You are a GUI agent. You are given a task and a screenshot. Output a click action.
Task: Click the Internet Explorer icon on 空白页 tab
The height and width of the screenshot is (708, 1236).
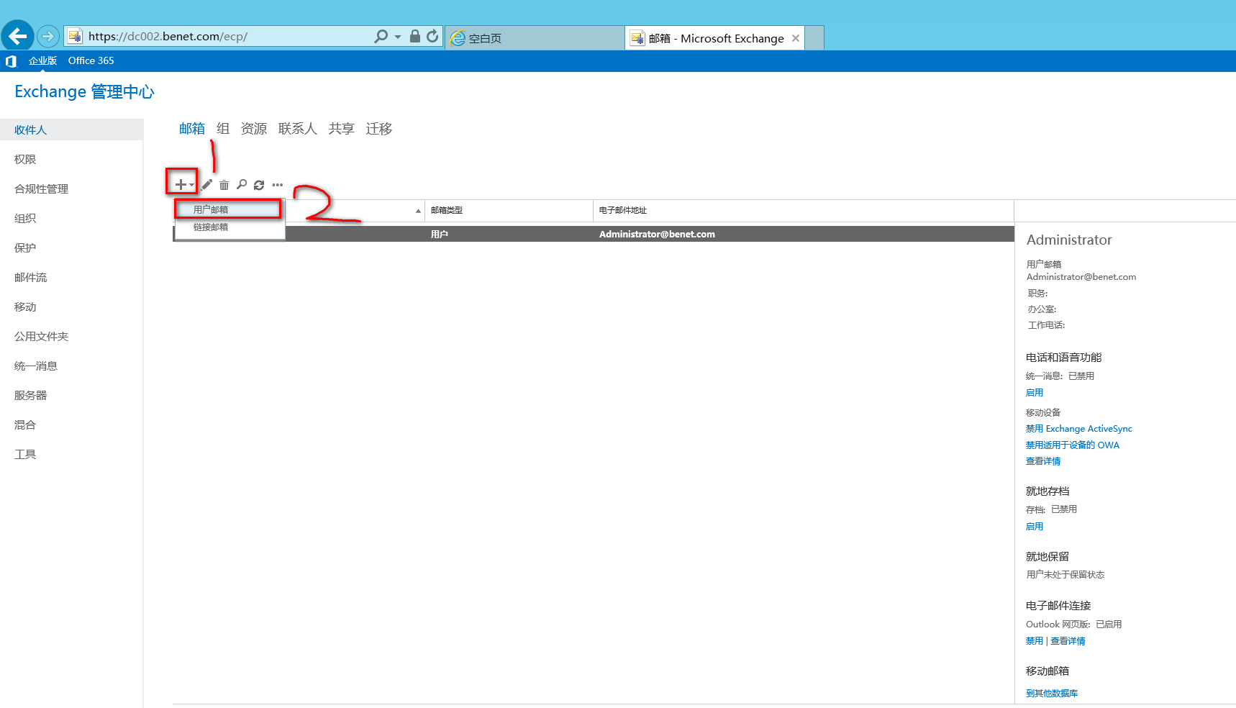pos(458,38)
